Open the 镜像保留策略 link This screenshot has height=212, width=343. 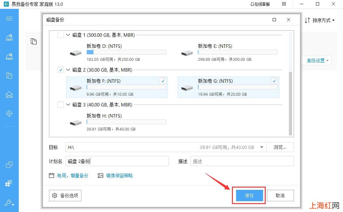point(119,175)
